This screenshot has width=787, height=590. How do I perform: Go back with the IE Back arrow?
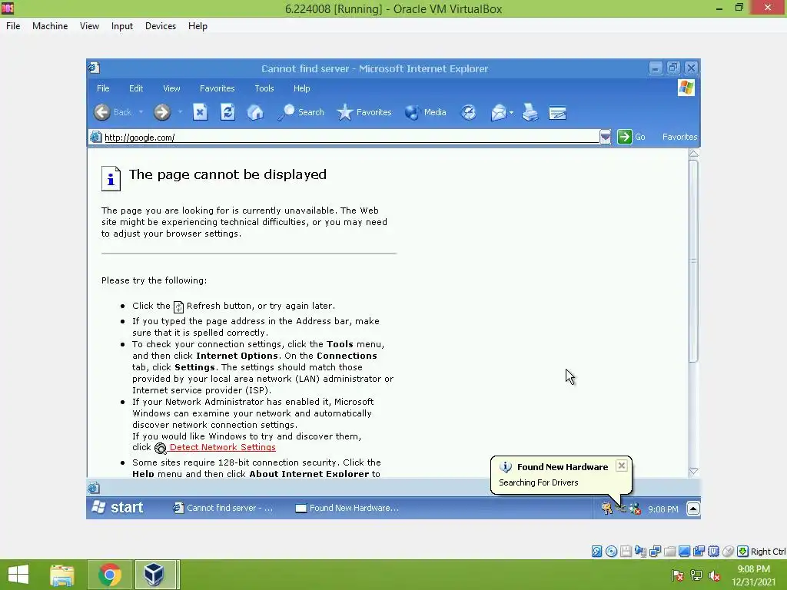[102, 112]
